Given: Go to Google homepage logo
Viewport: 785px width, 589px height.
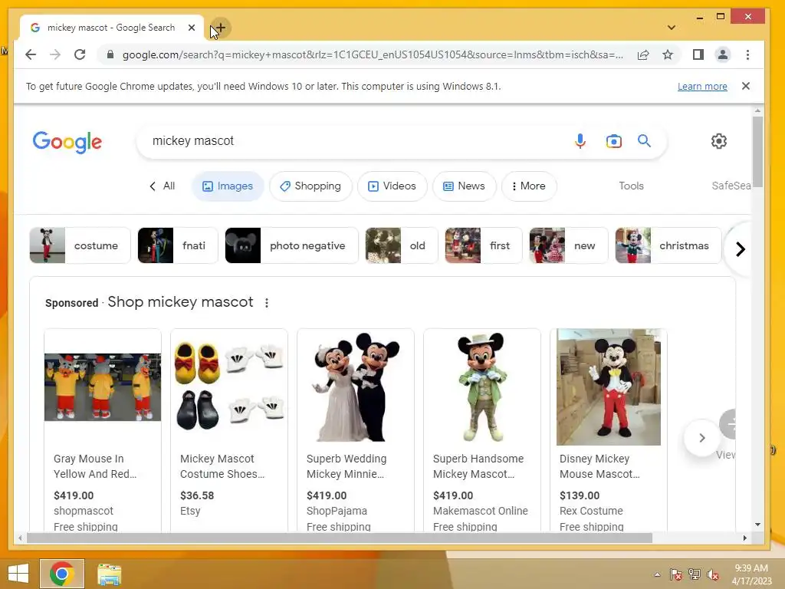Looking at the screenshot, I should click(x=67, y=142).
